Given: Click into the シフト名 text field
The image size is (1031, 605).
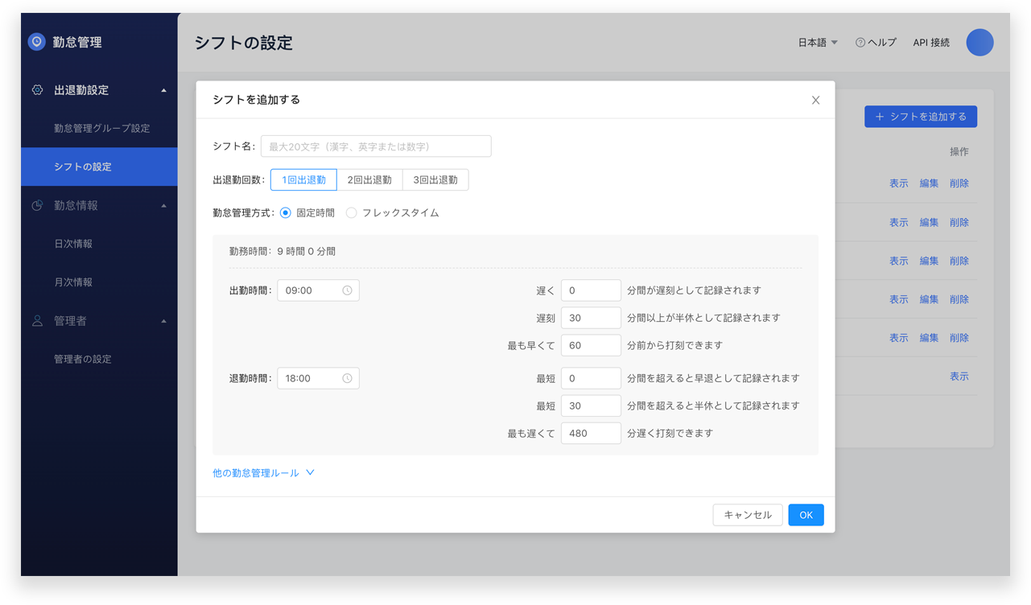Looking at the screenshot, I should pyautogui.click(x=375, y=146).
